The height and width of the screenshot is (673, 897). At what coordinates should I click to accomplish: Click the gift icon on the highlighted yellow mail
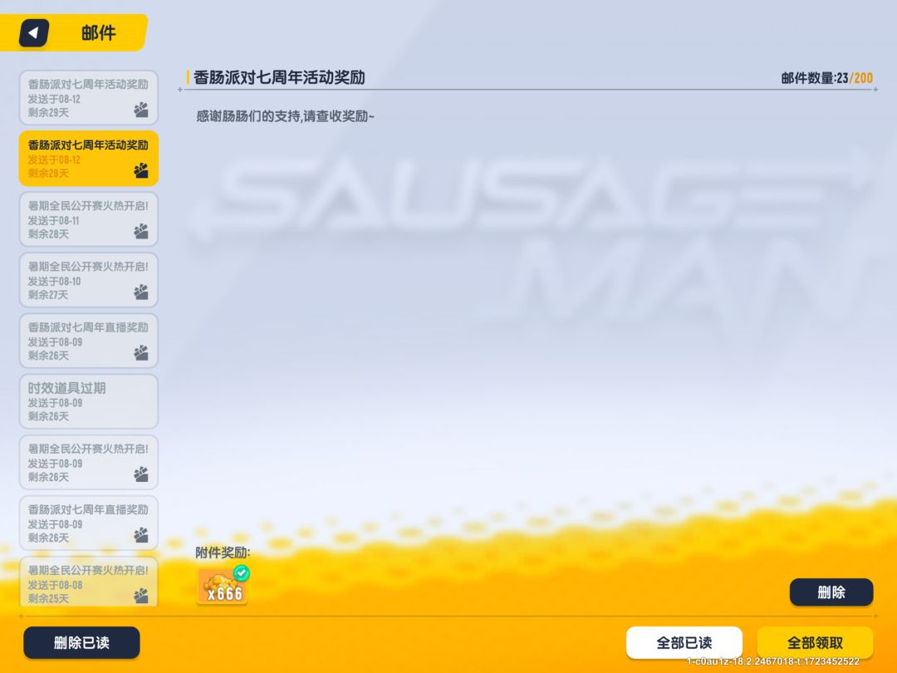(x=140, y=170)
